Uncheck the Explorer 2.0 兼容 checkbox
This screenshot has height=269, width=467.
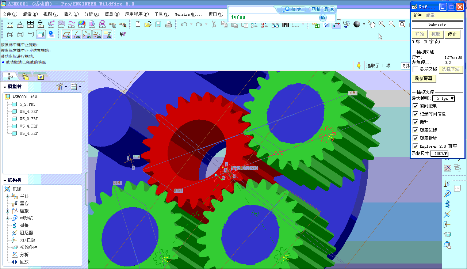pyautogui.click(x=415, y=146)
